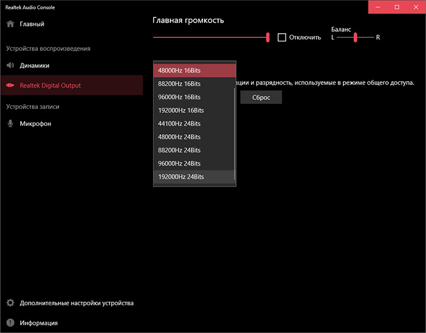This screenshot has height=333, width=426.
Task: Choose 192000Hz 16Bits format
Action: (194, 110)
